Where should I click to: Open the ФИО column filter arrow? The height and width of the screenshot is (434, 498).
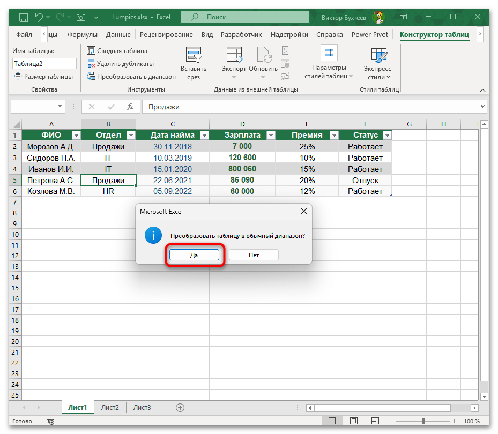point(76,134)
